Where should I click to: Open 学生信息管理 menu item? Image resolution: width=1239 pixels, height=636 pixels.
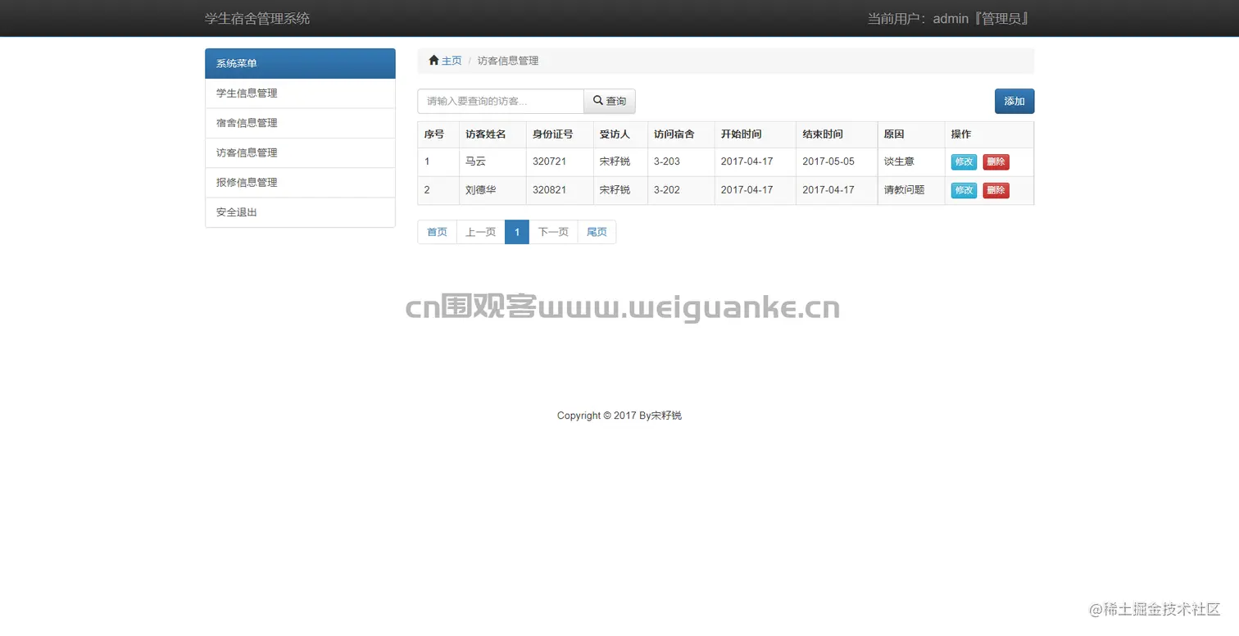[x=300, y=93]
